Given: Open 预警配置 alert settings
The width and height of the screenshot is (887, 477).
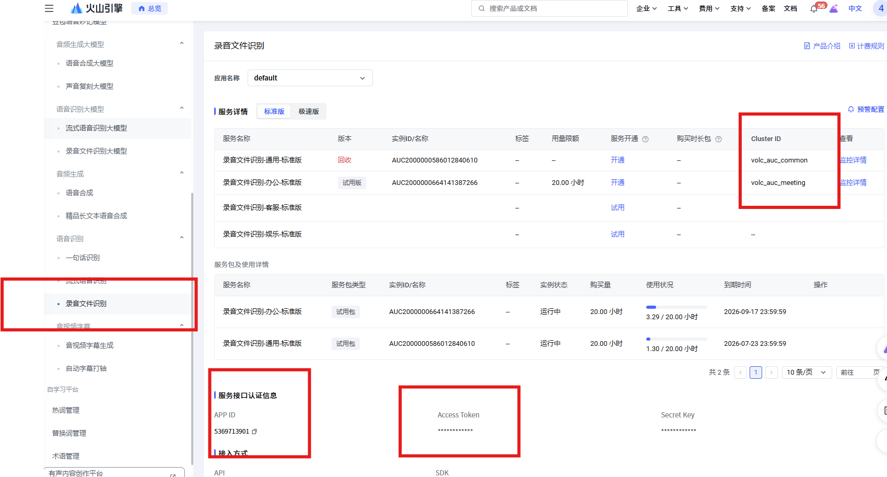Looking at the screenshot, I should tap(866, 109).
